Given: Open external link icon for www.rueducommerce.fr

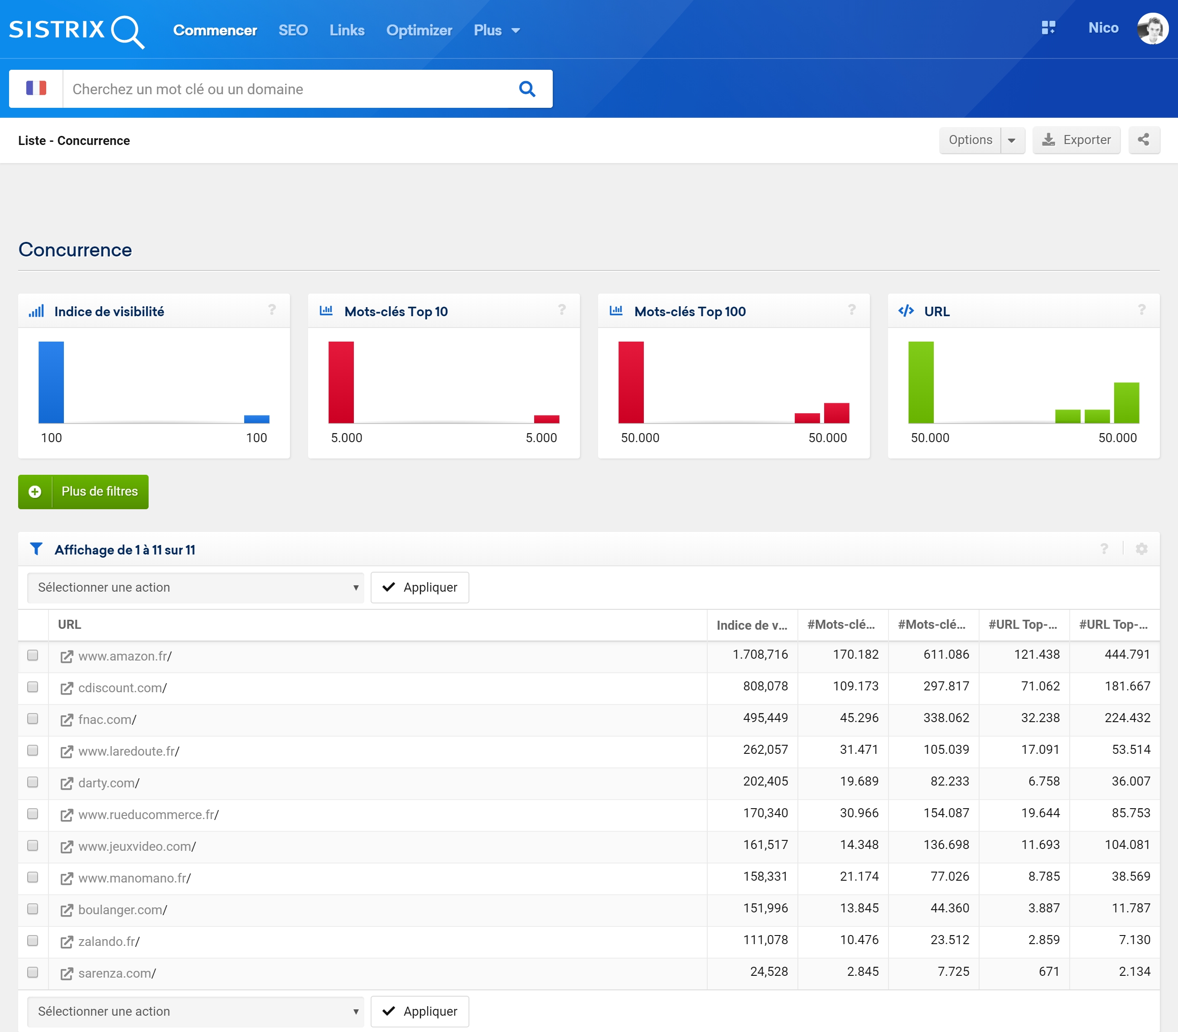Looking at the screenshot, I should (x=67, y=815).
